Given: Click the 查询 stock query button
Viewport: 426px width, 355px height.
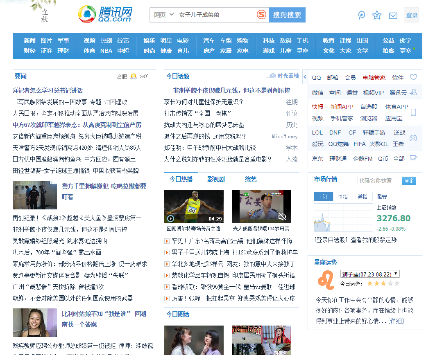Looking at the screenshot, I should [x=409, y=181].
